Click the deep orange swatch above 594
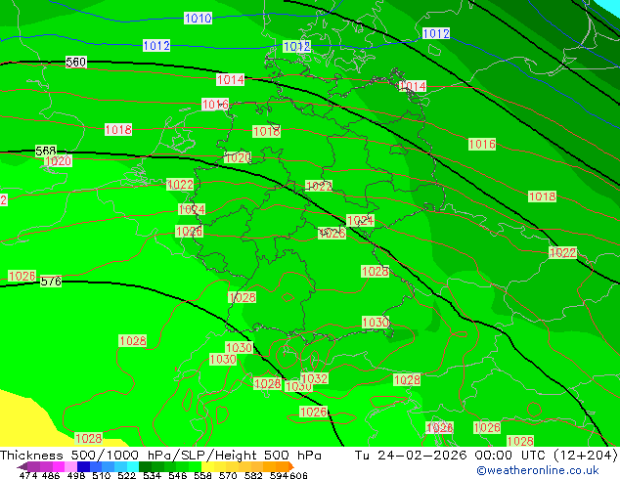 tap(283, 466)
